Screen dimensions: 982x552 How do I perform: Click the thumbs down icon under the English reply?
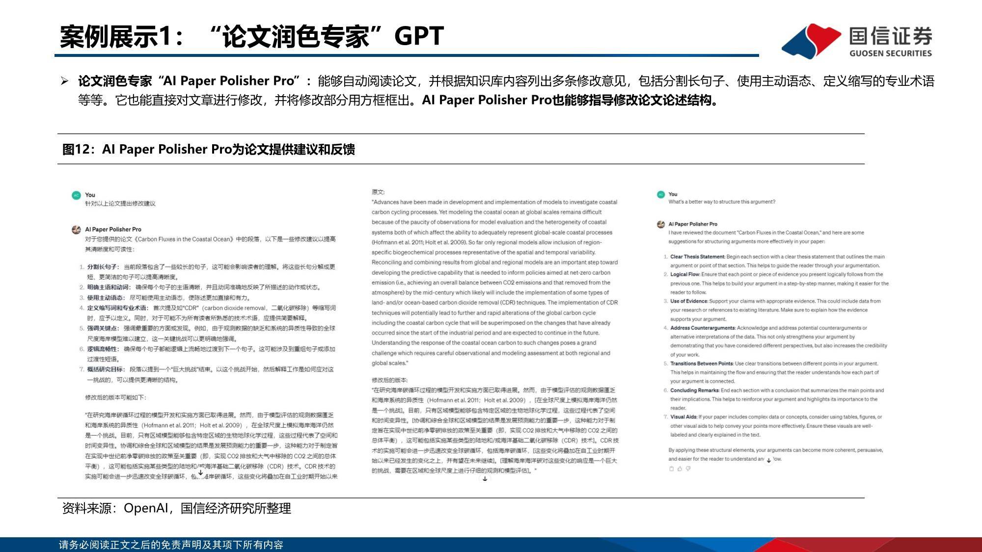tap(688, 469)
